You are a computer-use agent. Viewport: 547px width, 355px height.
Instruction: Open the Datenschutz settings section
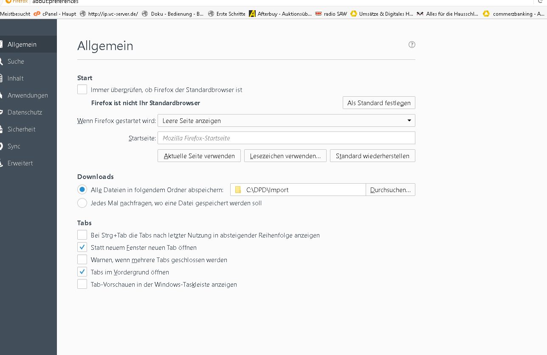tap(25, 112)
